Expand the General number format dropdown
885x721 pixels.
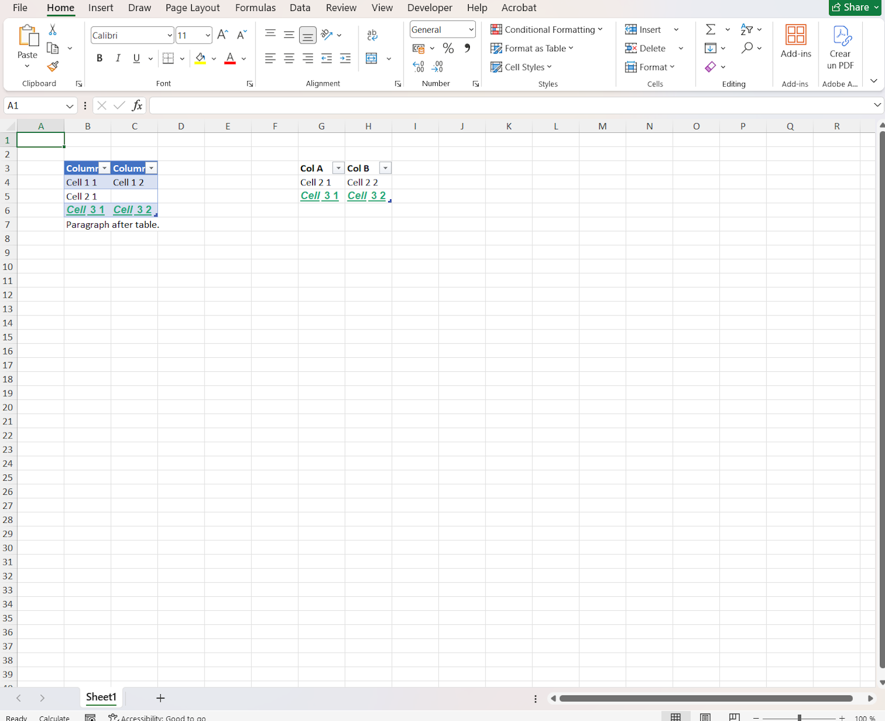click(471, 30)
